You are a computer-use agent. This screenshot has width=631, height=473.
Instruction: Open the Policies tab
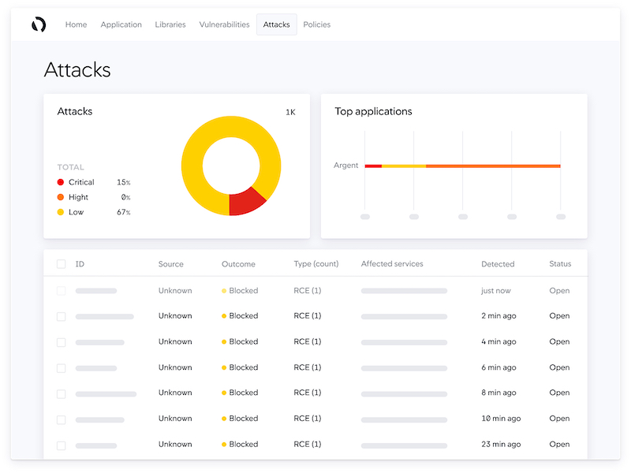[317, 24]
